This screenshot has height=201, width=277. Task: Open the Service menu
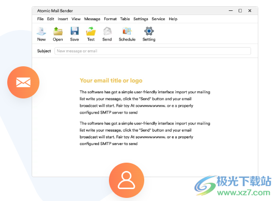(x=158, y=19)
